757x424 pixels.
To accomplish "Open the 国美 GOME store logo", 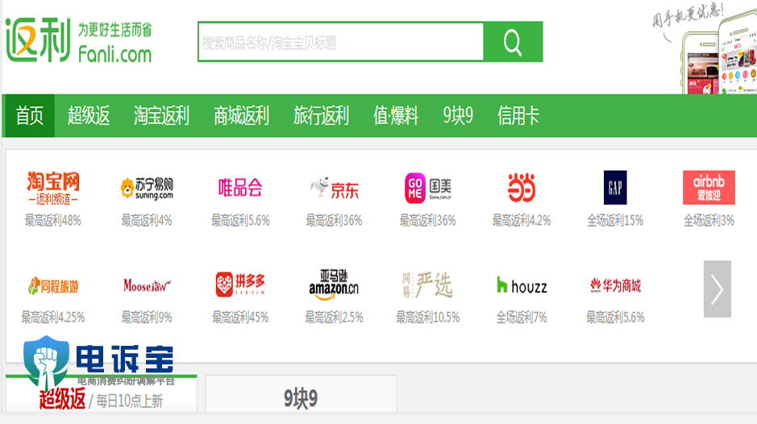I will (428, 188).
